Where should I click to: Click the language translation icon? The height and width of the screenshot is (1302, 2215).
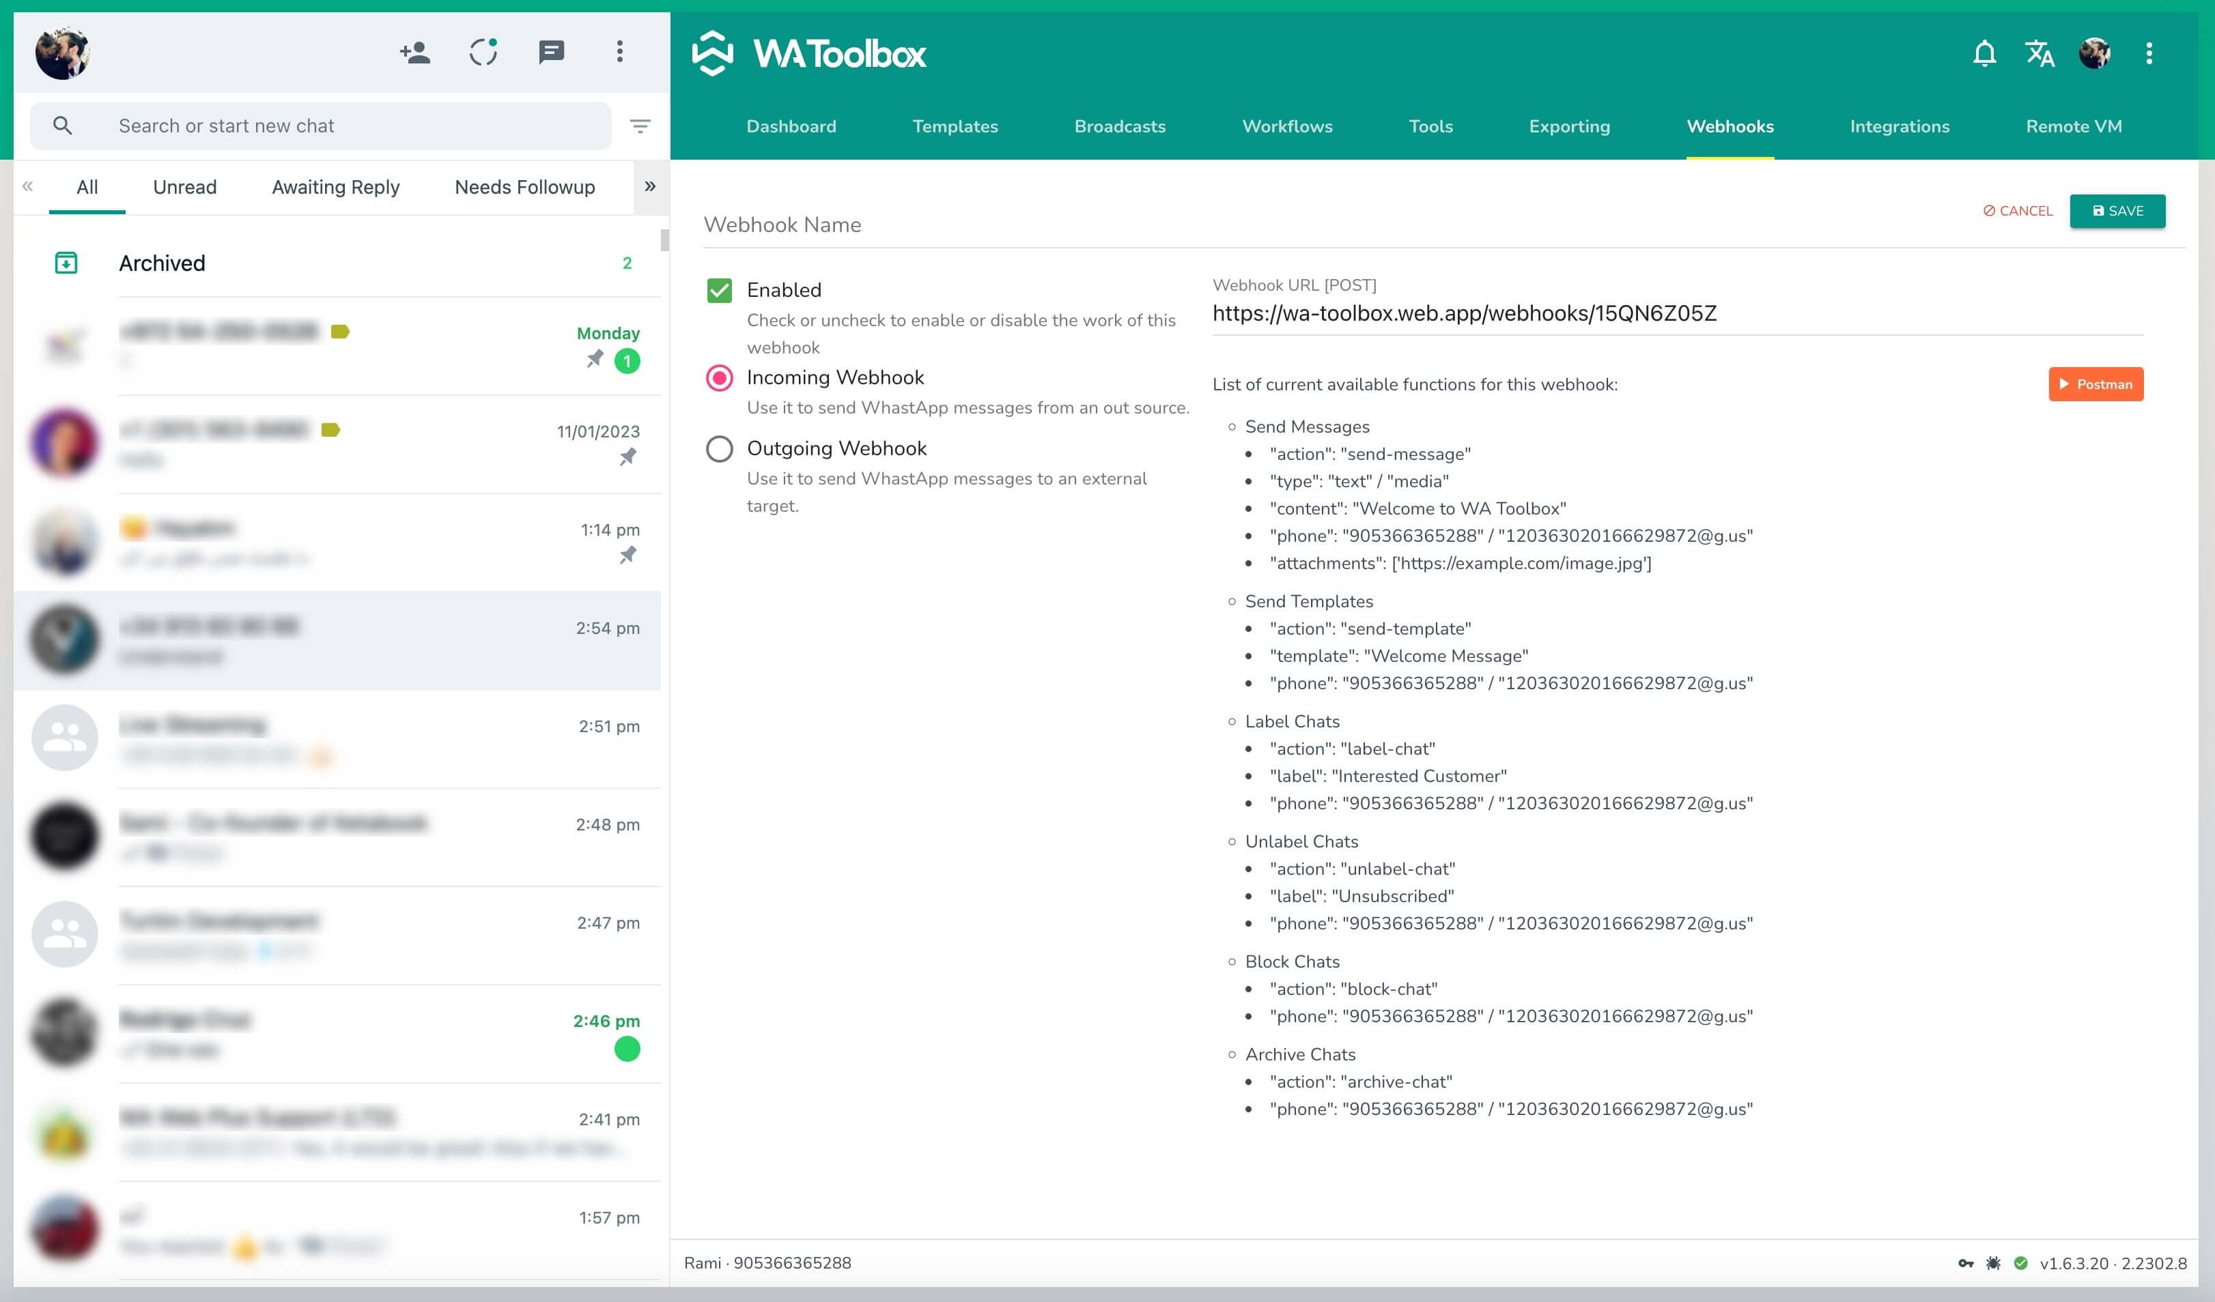[x=2040, y=53]
